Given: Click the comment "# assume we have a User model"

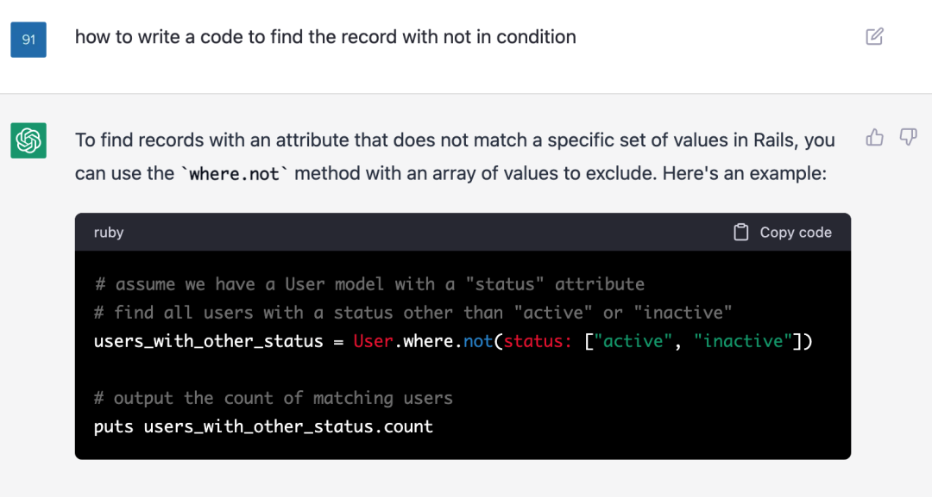Looking at the screenshot, I should (x=368, y=284).
